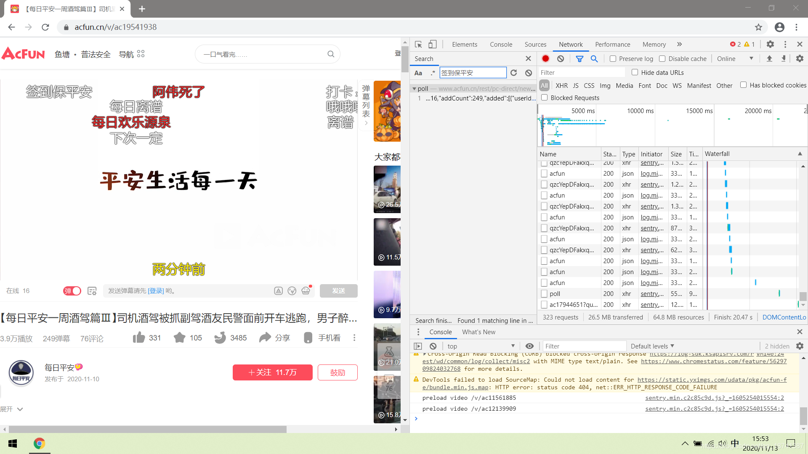Open the What's New tab
The width and height of the screenshot is (808, 454).
click(x=478, y=332)
